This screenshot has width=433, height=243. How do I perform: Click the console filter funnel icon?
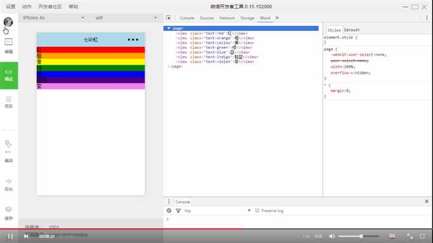tap(178, 211)
